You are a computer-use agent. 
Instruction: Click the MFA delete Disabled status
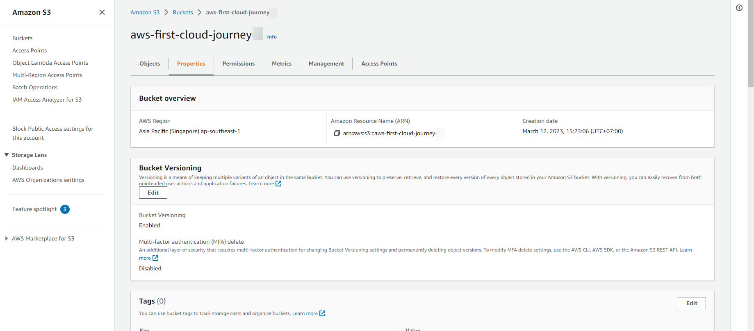click(150, 268)
